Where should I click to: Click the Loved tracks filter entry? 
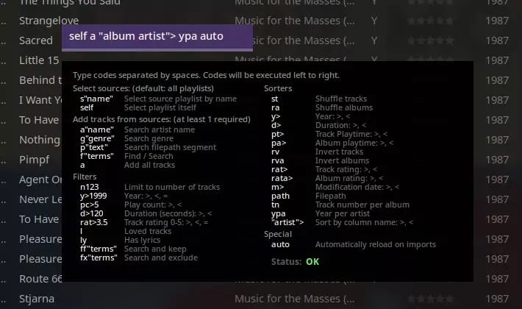click(126, 231)
